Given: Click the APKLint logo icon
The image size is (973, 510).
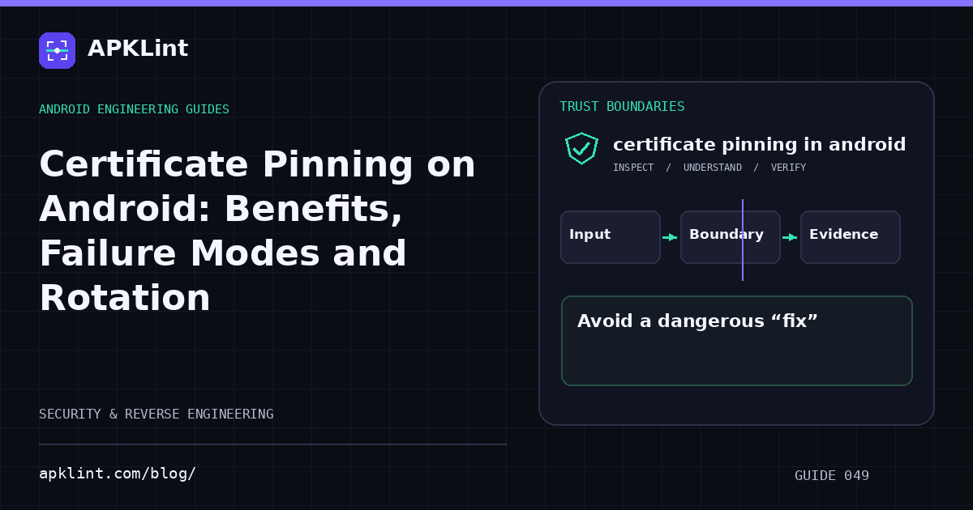Looking at the screenshot, I should (x=57, y=50).
